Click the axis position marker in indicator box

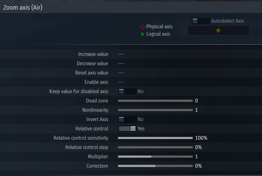click(218, 30)
